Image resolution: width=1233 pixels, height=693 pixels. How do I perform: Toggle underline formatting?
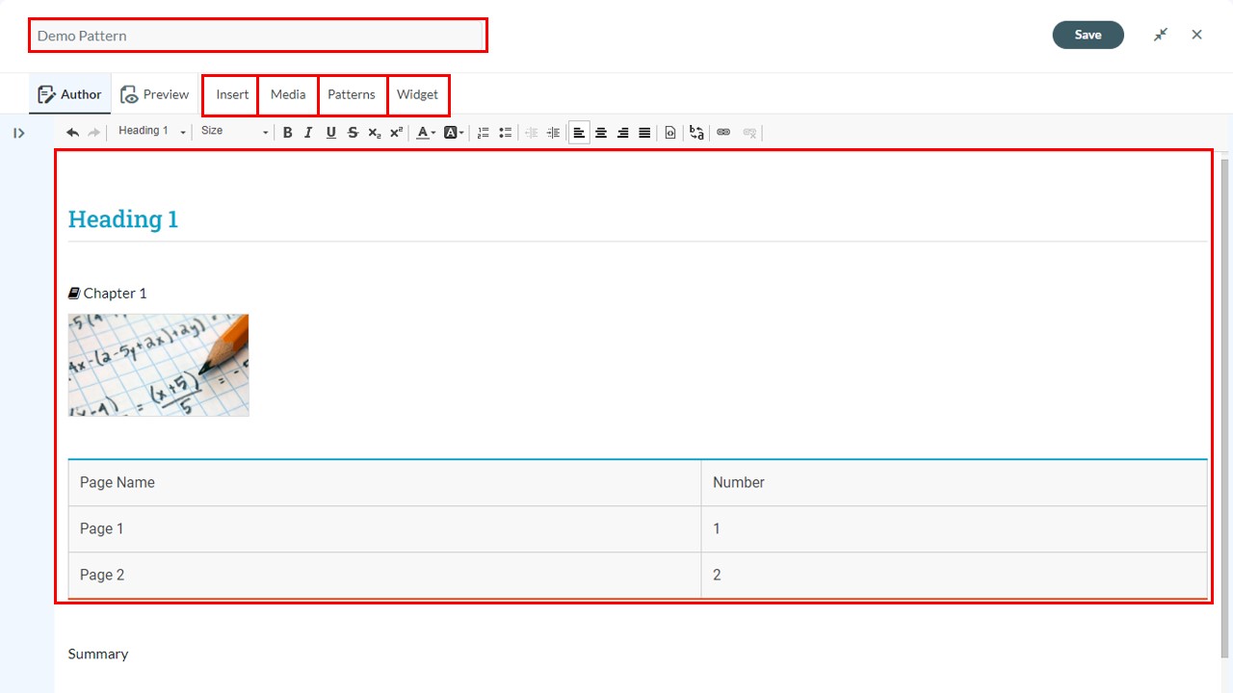click(330, 133)
